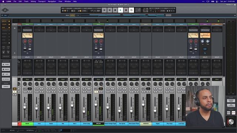
Task: Turn the Afro-Cuban Piano left pan knob
Action: tap(131, 84)
